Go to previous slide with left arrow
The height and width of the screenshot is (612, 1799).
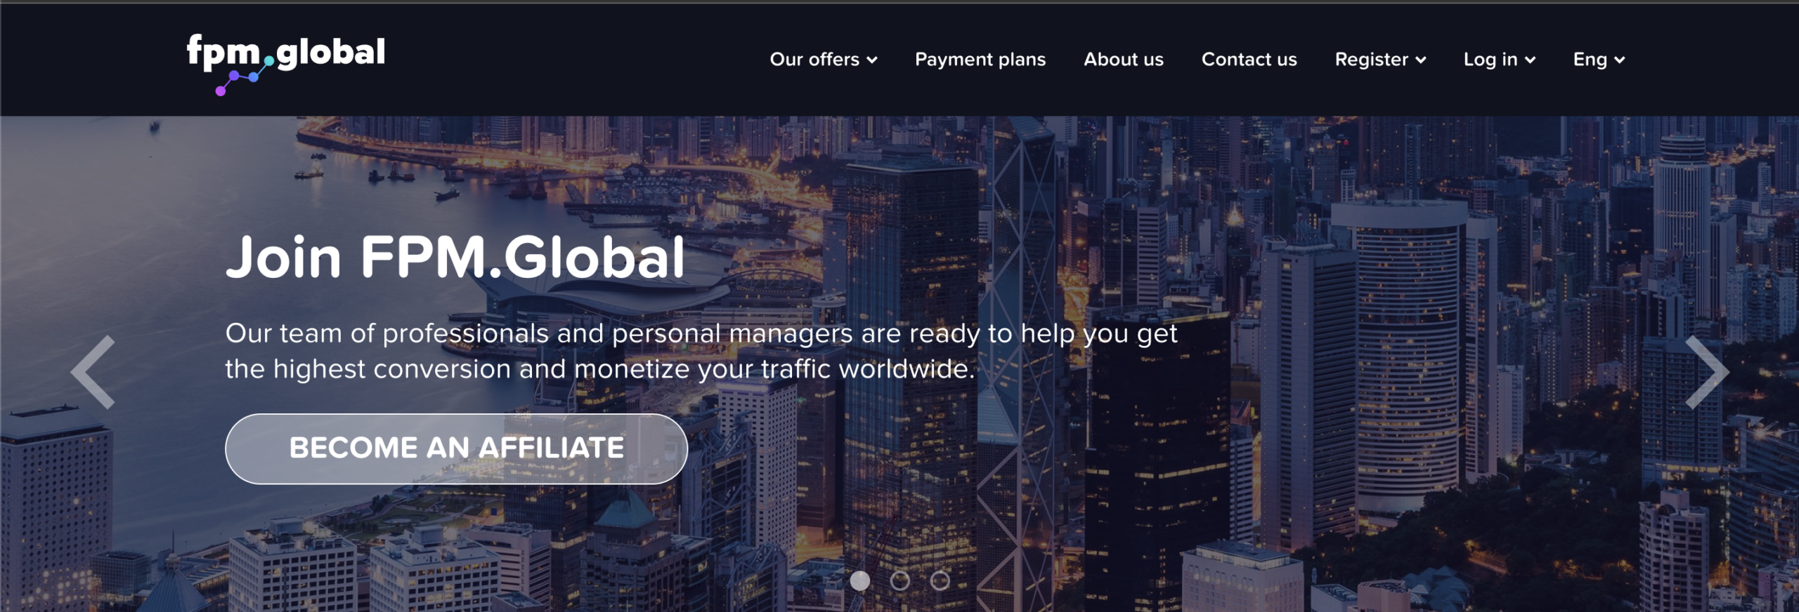[x=93, y=372]
